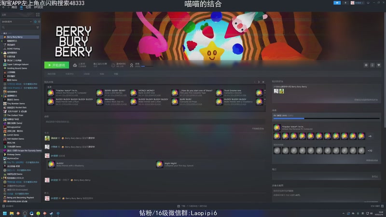Toggle the ready-to-play filter icon
The height and width of the screenshot is (217, 386).
(x=39, y=22)
